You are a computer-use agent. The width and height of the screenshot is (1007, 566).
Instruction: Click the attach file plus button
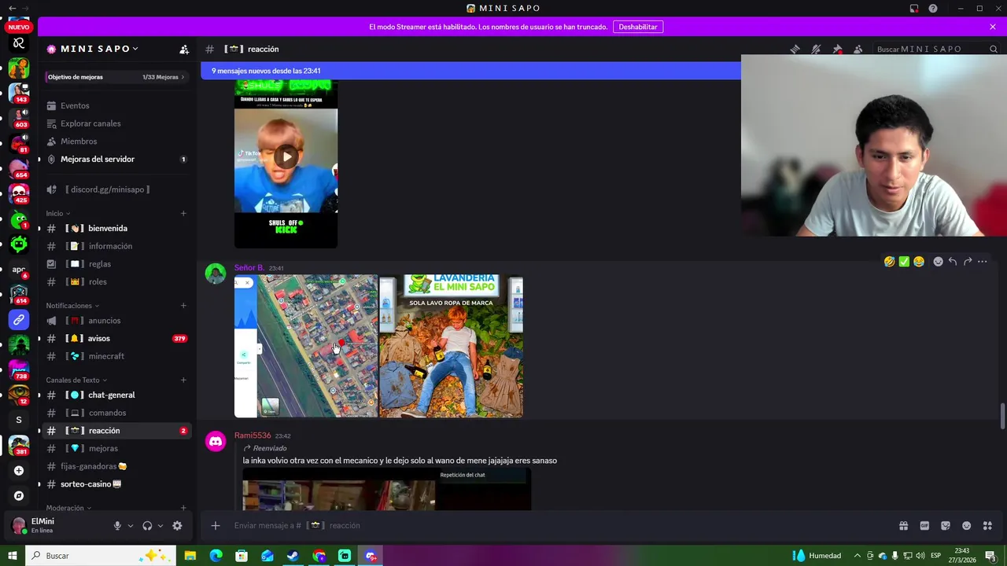tap(216, 526)
